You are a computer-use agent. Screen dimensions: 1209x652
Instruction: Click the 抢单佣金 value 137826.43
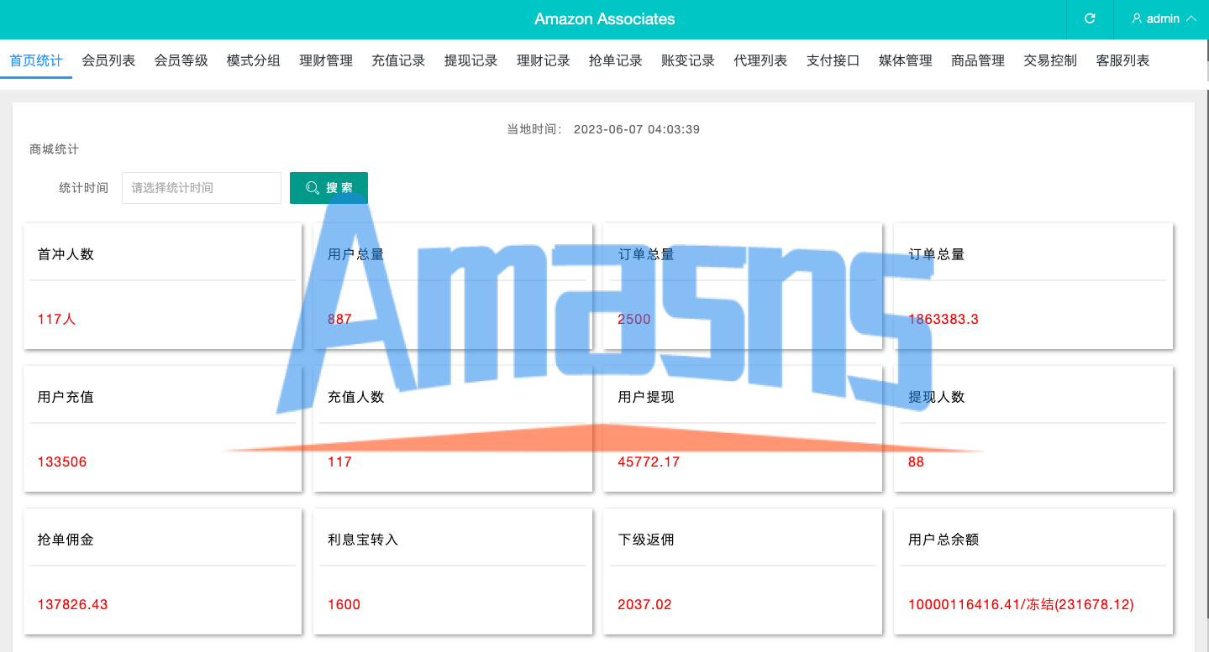73,604
